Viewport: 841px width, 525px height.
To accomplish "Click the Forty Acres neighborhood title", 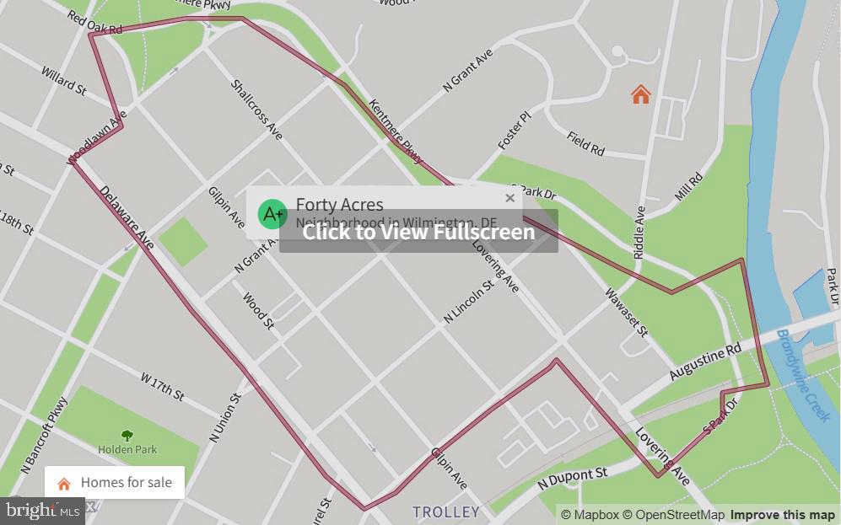I will (339, 205).
